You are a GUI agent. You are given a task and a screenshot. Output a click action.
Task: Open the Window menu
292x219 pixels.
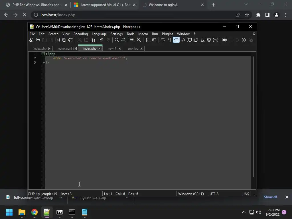coord(183,34)
